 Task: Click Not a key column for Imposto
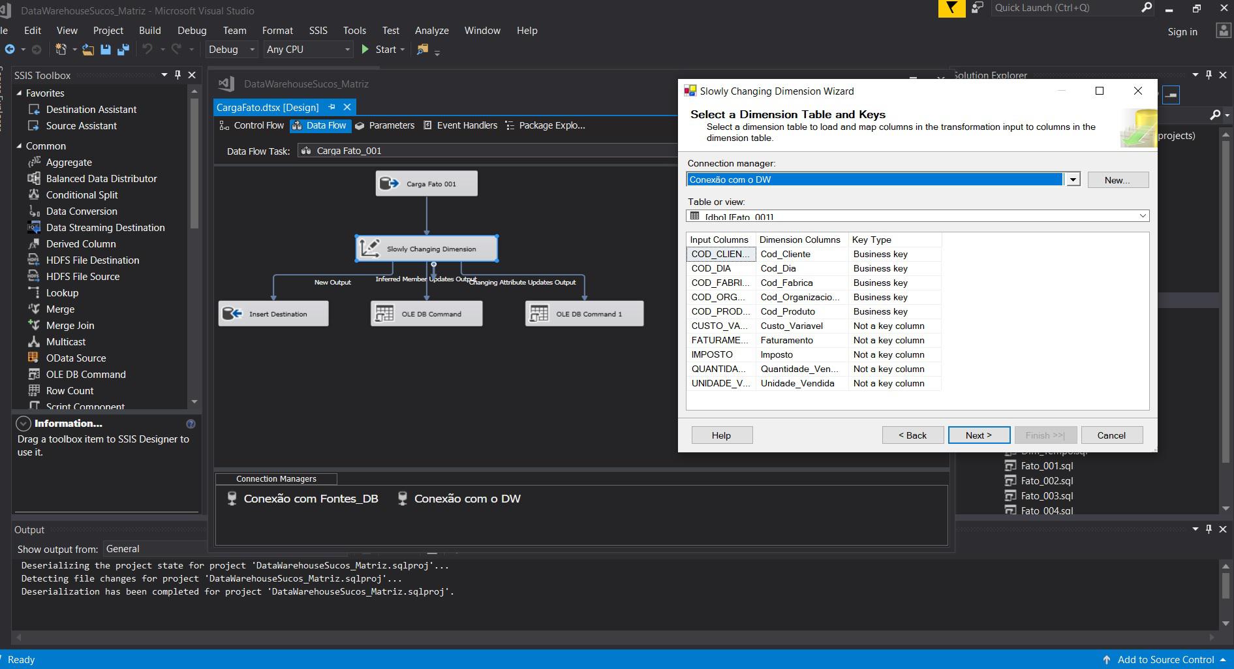(x=895, y=354)
